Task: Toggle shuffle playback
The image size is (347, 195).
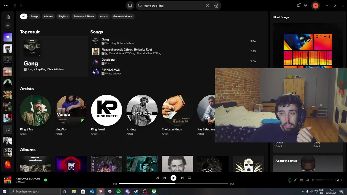Action: (x=158, y=178)
